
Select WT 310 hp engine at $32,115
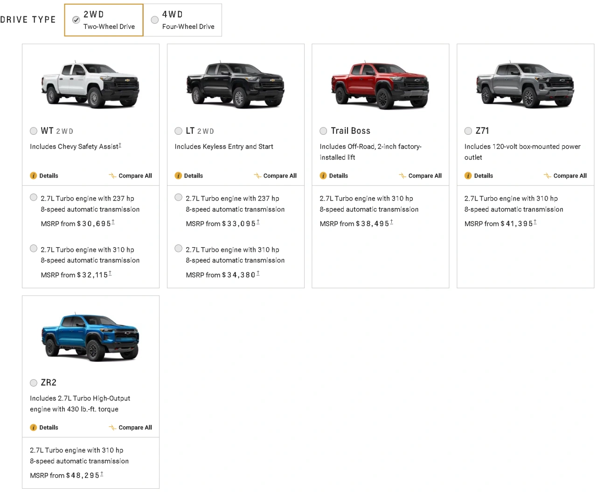[34, 249]
